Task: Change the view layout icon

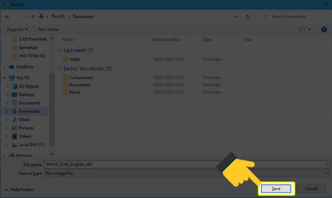Action: click(x=302, y=29)
